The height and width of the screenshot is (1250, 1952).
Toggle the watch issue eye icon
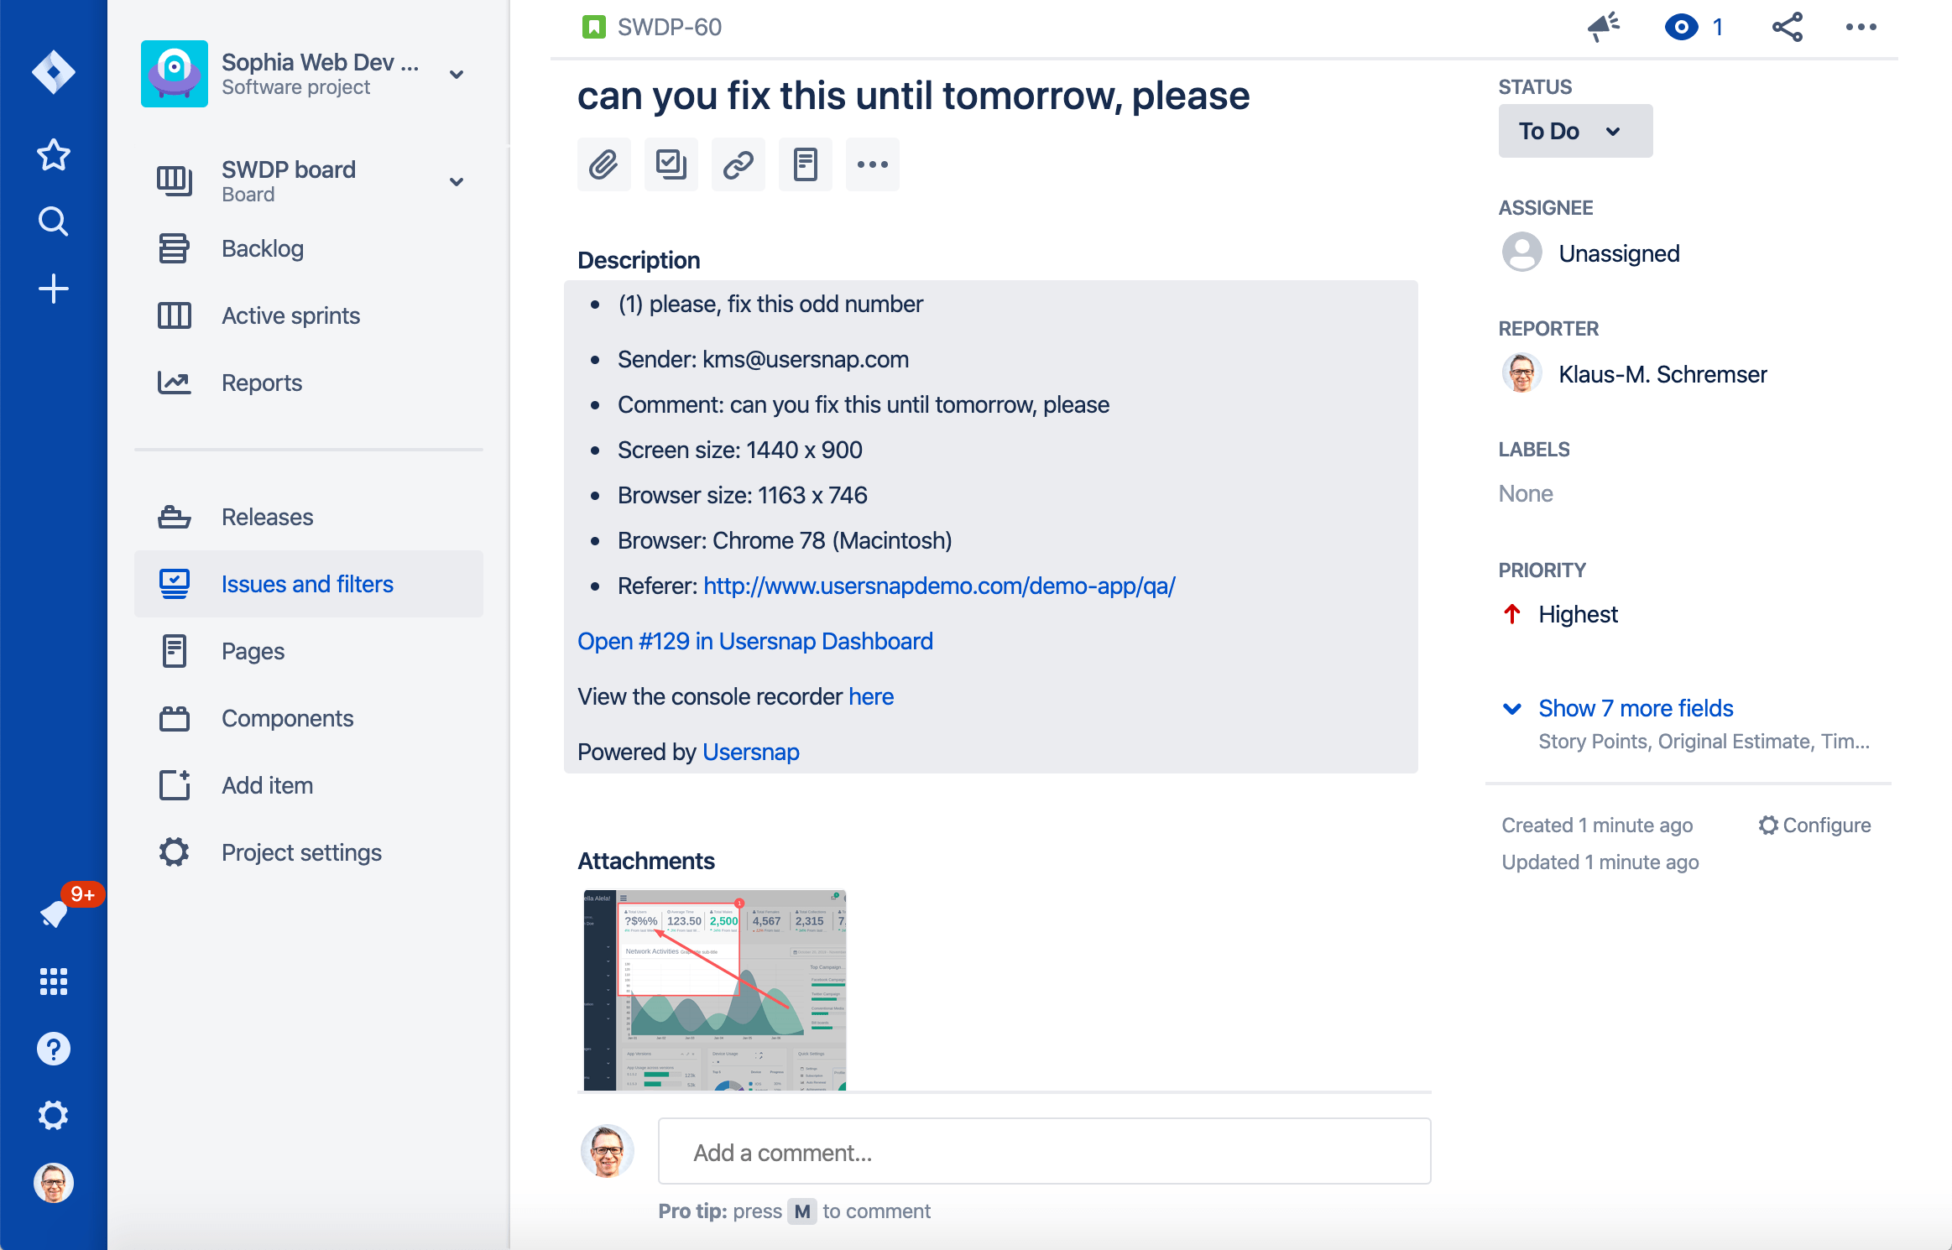coord(1681,27)
